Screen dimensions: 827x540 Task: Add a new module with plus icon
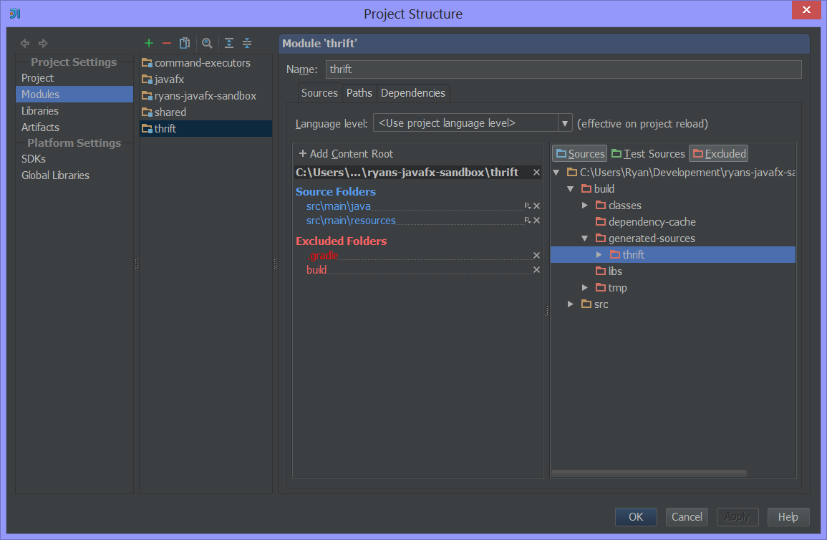[149, 43]
